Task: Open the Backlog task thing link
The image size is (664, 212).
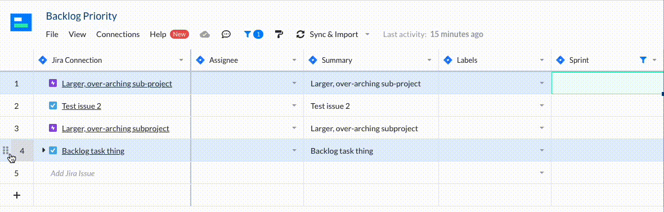Action: 93,151
